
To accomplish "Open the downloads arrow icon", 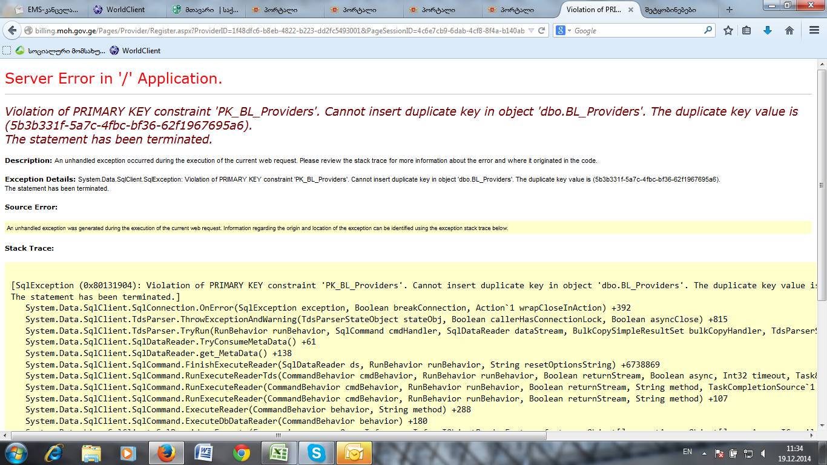I will click(x=768, y=30).
